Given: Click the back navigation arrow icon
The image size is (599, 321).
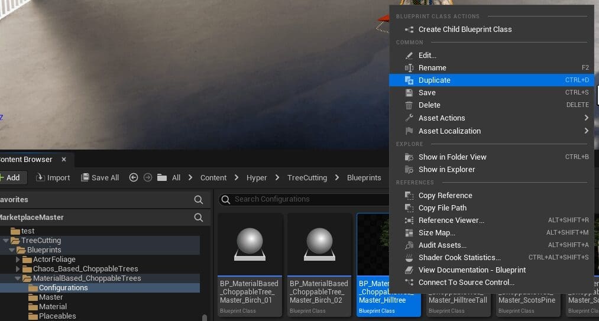Looking at the screenshot, I should 134,177.
